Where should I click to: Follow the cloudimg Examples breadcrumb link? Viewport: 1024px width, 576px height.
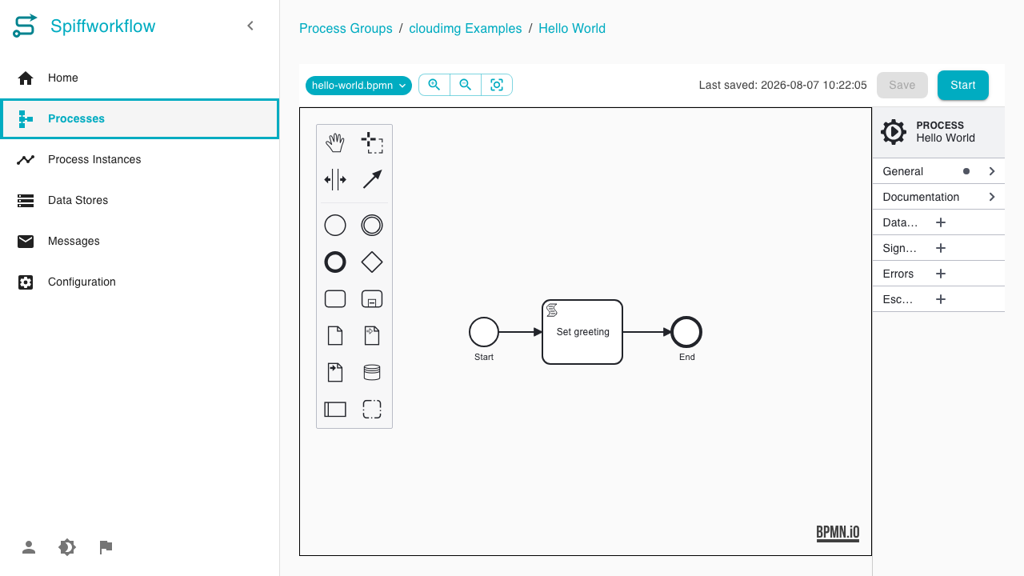[x=466, y=29]
